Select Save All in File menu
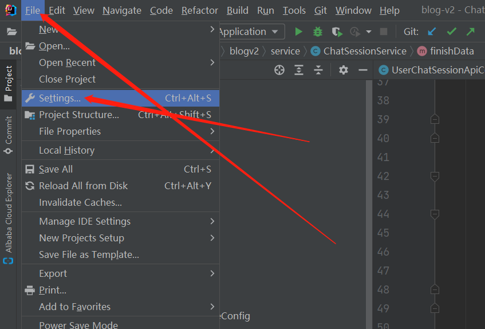 [121, 169]
